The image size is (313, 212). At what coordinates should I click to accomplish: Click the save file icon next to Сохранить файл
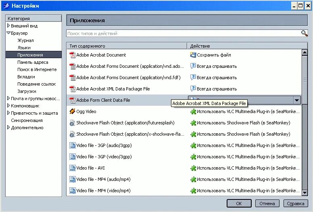point(193,55)
